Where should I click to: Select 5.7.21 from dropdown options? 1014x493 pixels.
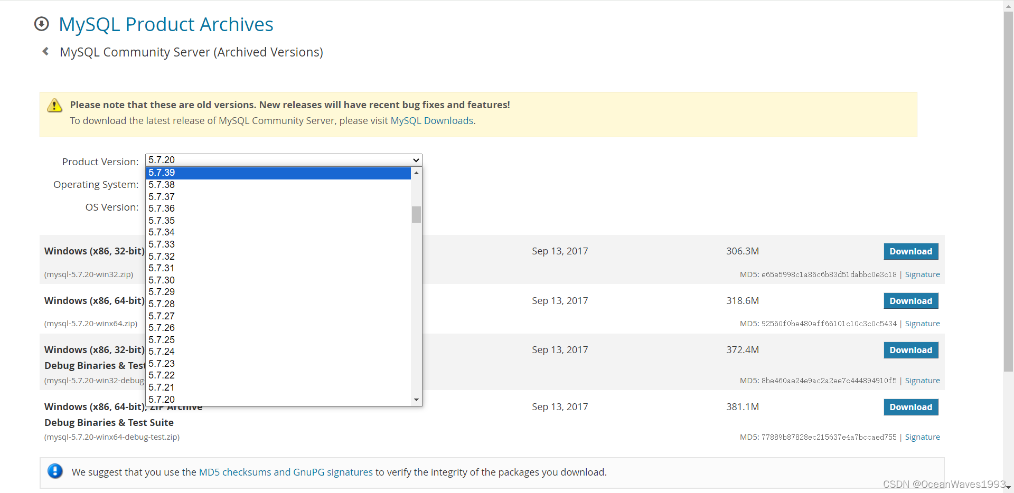[x=278, y=387]
